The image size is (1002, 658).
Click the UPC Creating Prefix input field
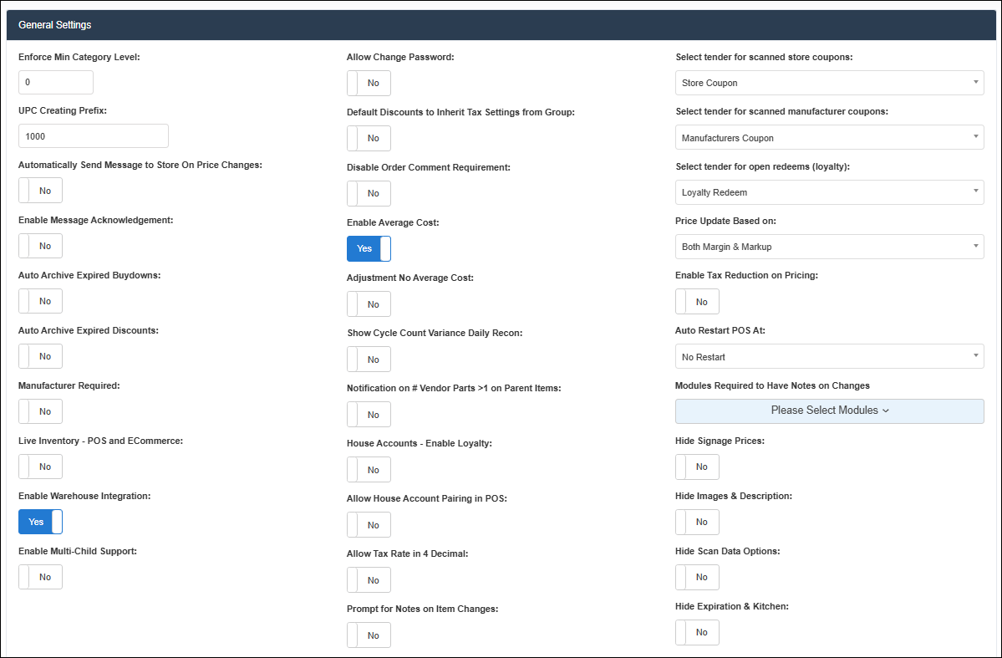coord(93,136)
